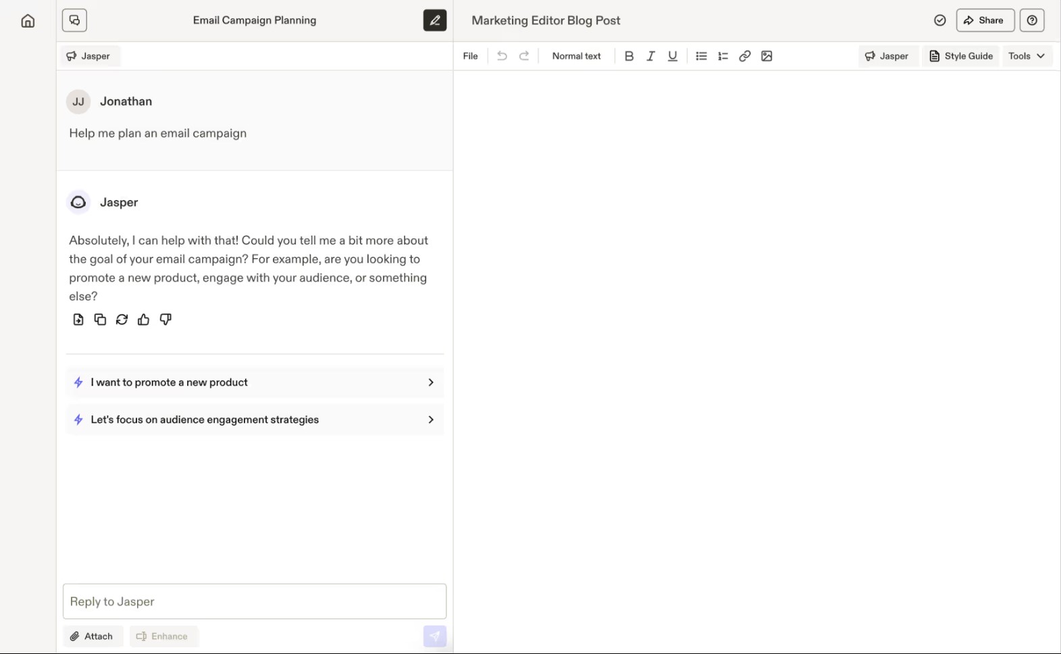Select the Jasper voice chip in chat panel

(x=89, y=56)
